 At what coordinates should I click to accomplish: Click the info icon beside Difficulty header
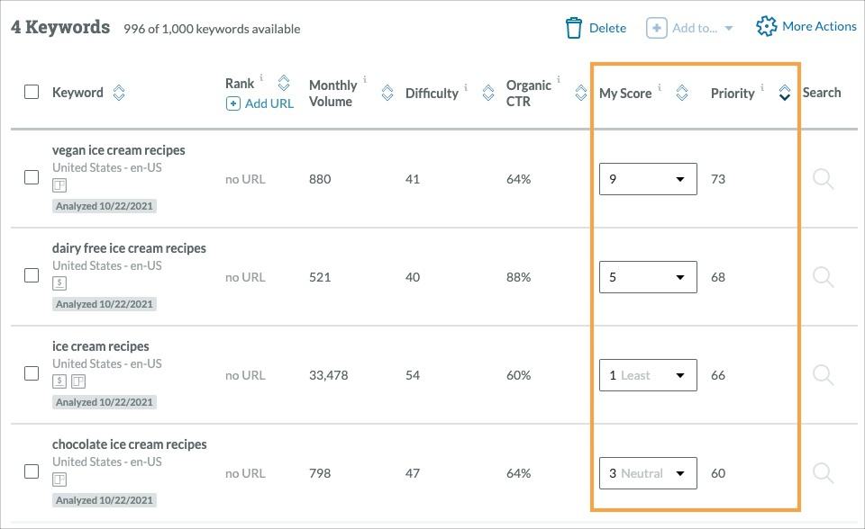tap(466, 85)
